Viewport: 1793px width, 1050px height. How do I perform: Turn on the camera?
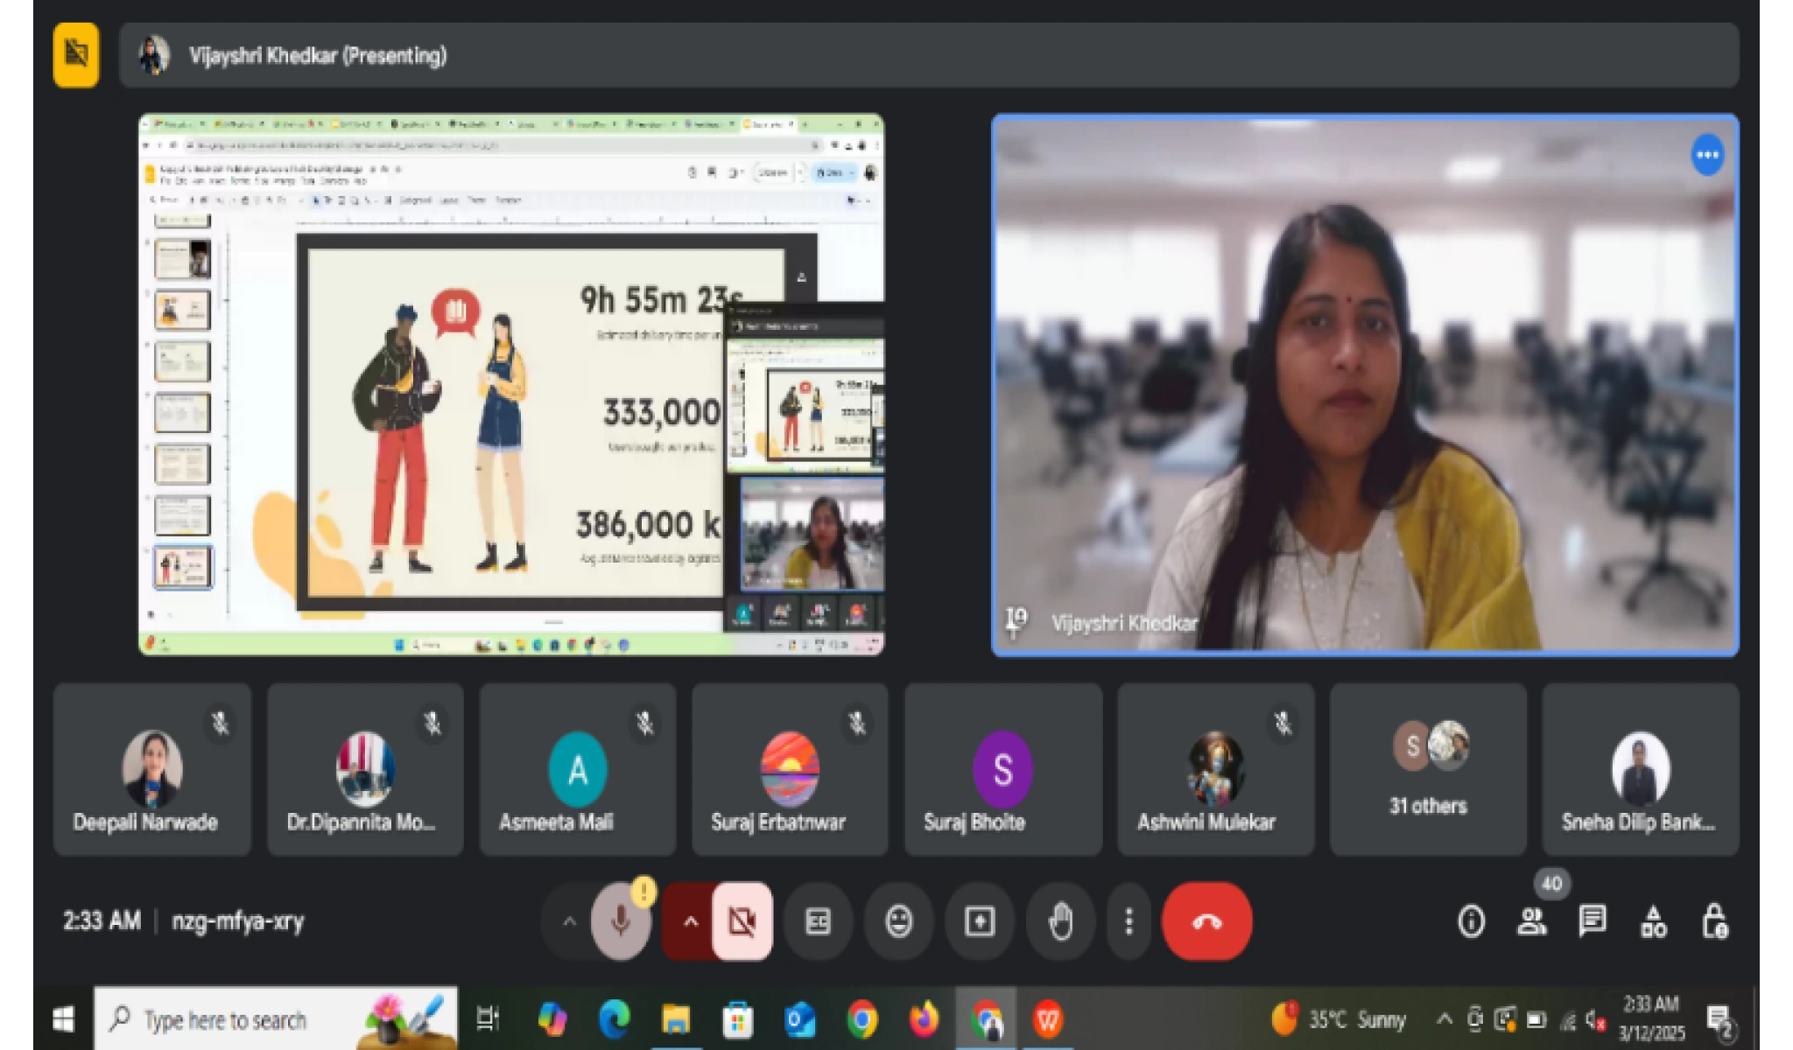coord(742,921)
